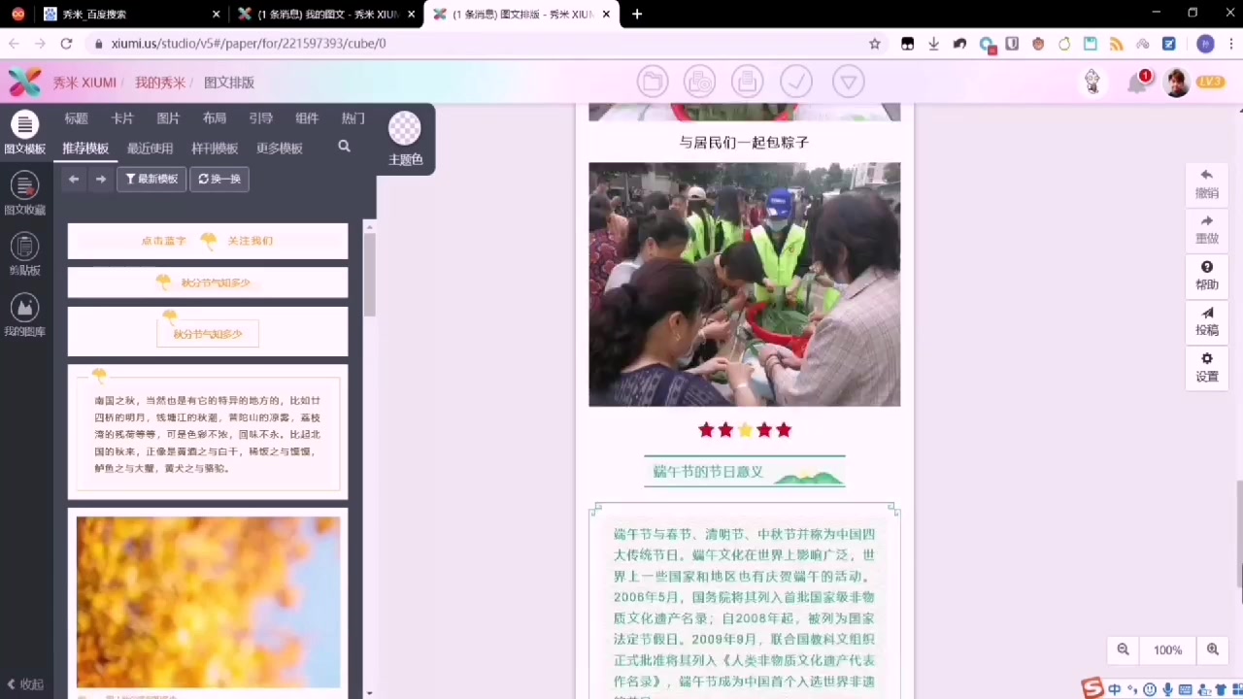Click the Undo (撤销) icon on the right
Viewport: 1243px width, 699px height.
point(1206,183)
